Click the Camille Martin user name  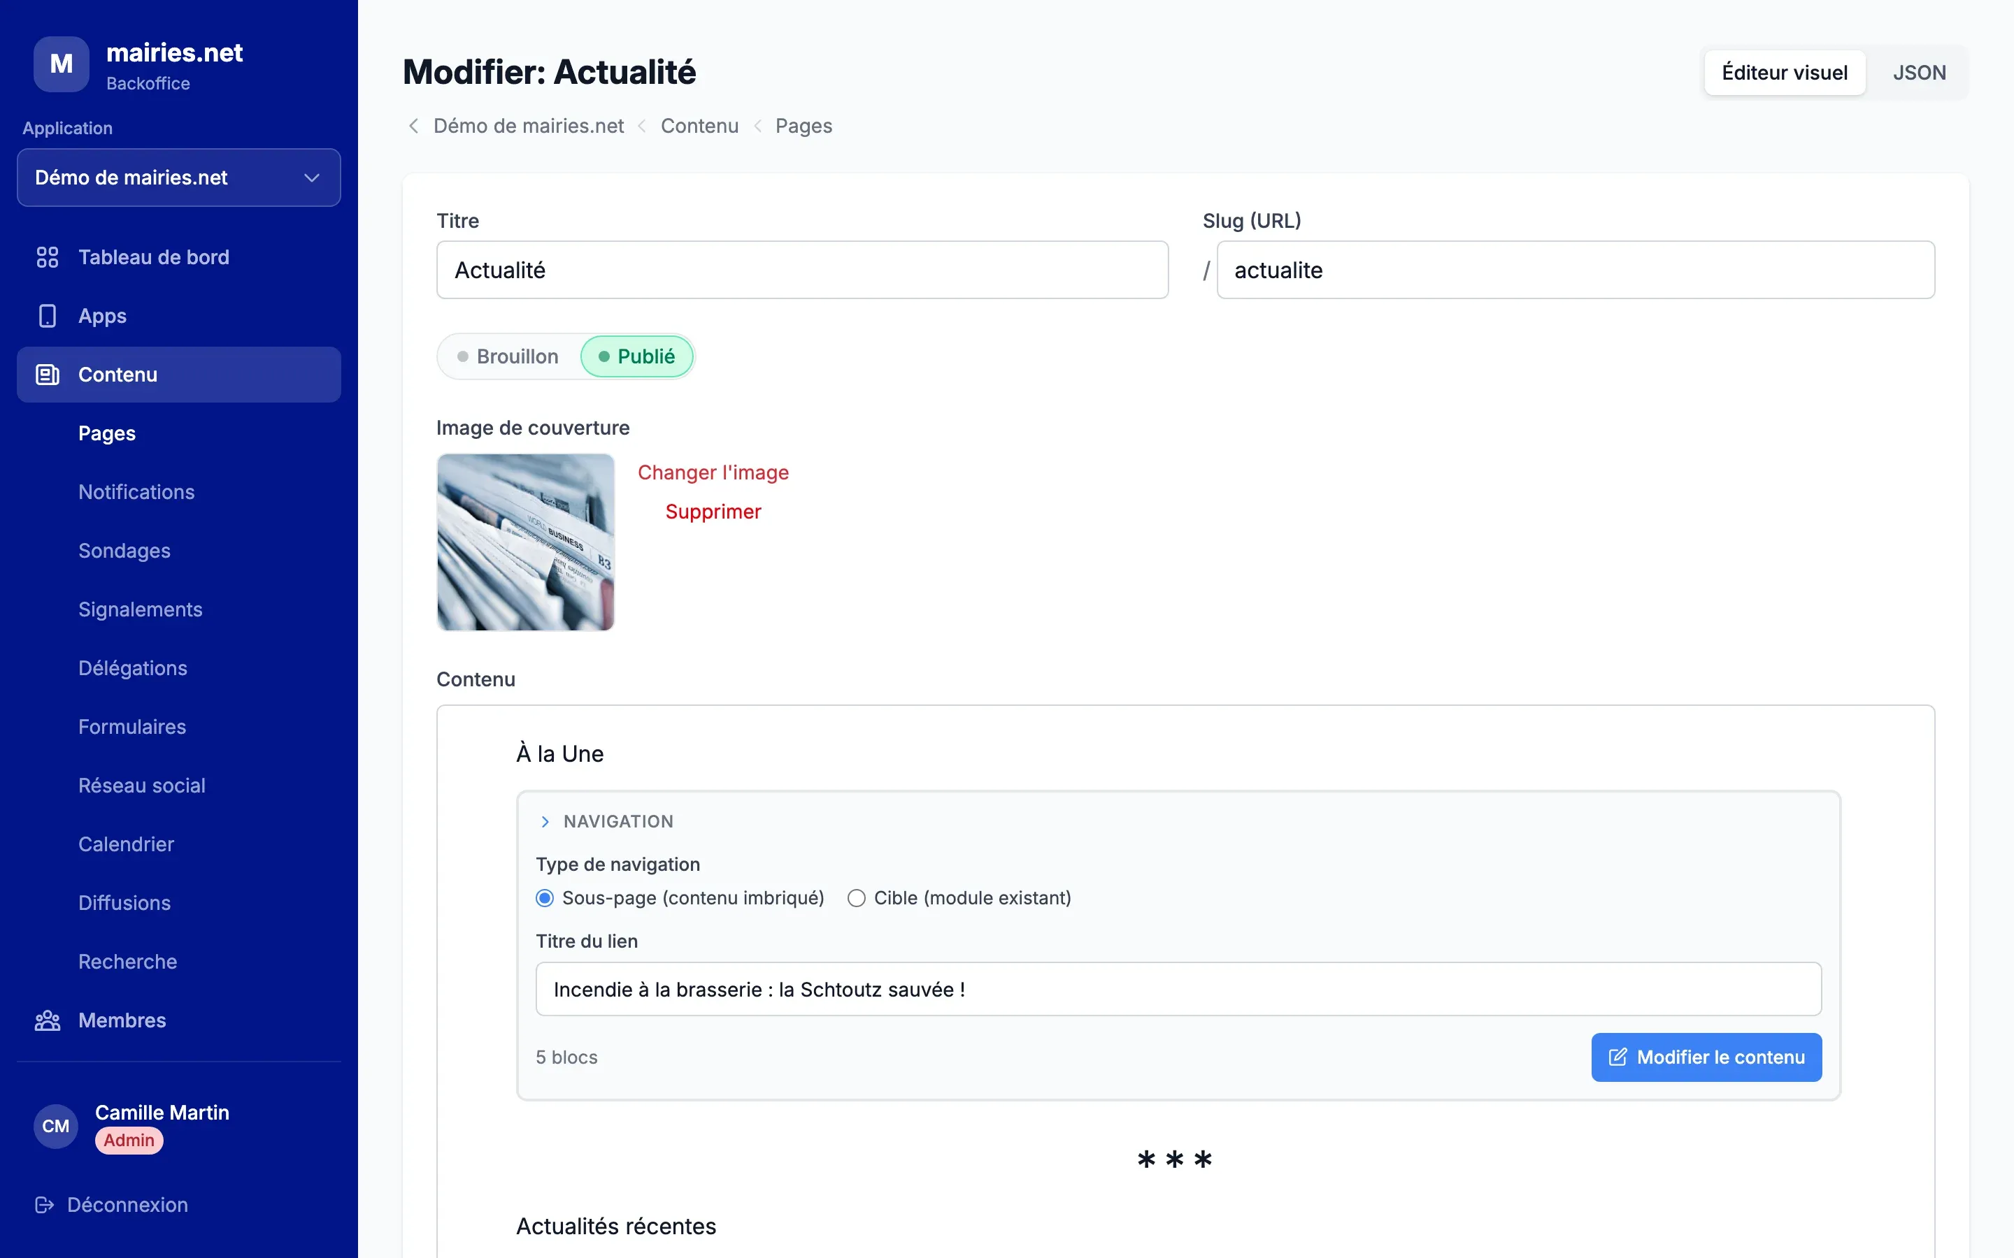pos(162,1113)
